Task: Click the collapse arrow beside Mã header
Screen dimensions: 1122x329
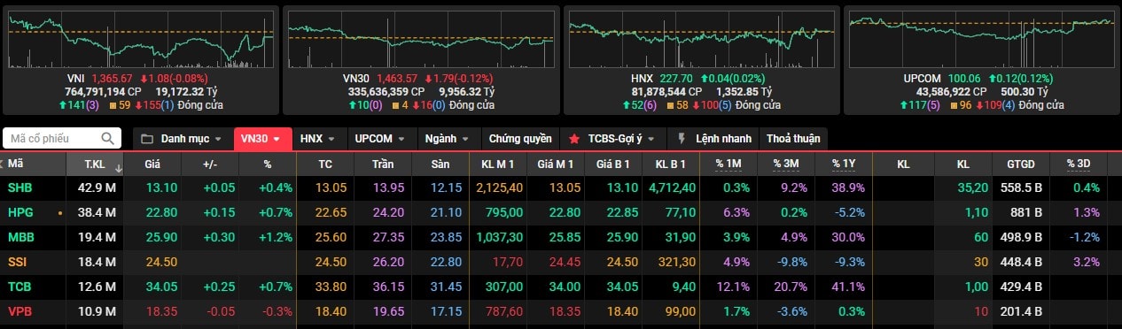Action: [x=3, y=164]
